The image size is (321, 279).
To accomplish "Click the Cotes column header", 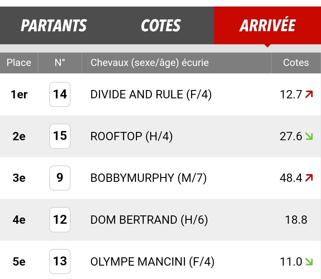I will 296,63.
